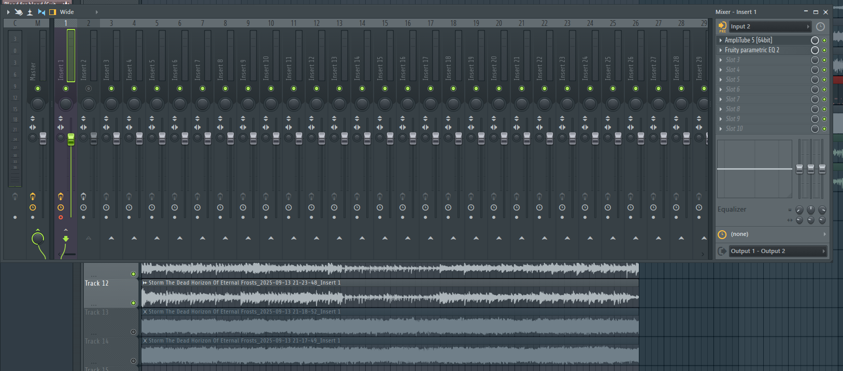Click the mix level knob for Fruity parametric EQ 2
This screenshot has height=371, width=843.
click(x=815, y=50)
